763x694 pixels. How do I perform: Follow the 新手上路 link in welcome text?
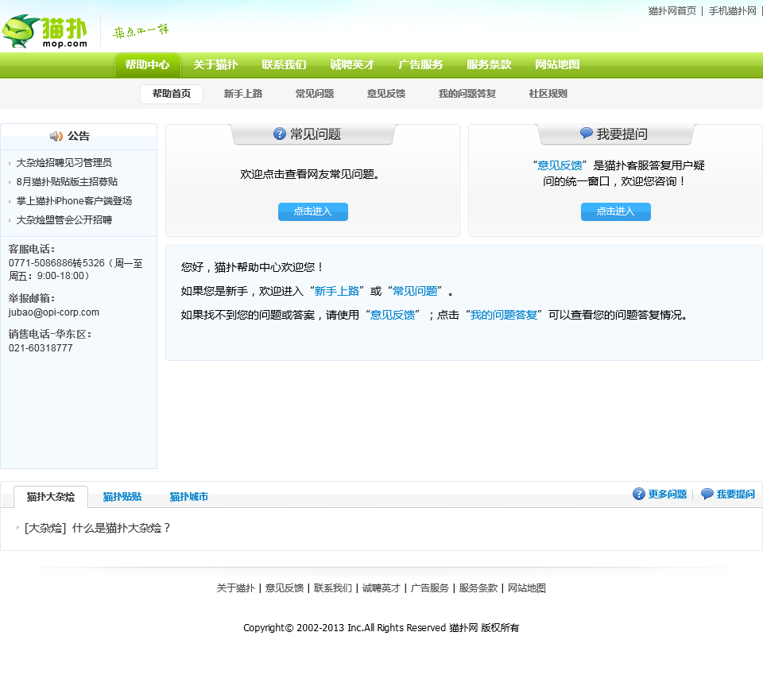(337, 291)
